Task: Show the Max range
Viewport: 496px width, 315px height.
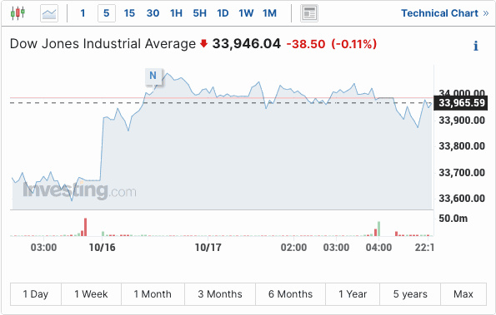Action: pyautogui.click(x=463, y=294)
